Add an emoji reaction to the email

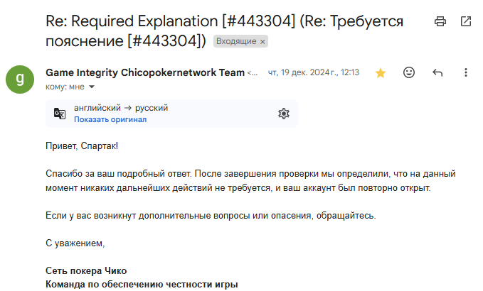pos(409,72)
